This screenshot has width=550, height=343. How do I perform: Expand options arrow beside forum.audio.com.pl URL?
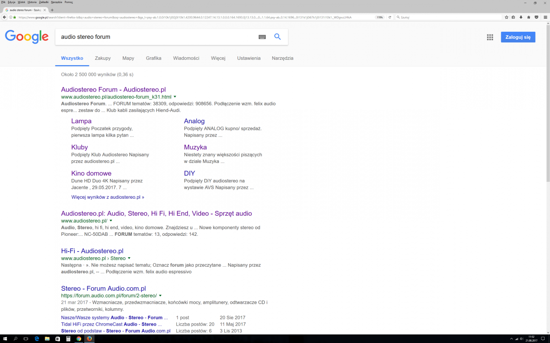160,296
